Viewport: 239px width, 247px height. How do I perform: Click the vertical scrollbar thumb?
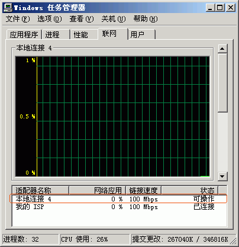pyautogui.click(x=222, y=83)
